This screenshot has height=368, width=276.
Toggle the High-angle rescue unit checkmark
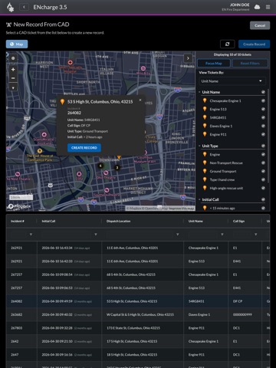[263, 188]
